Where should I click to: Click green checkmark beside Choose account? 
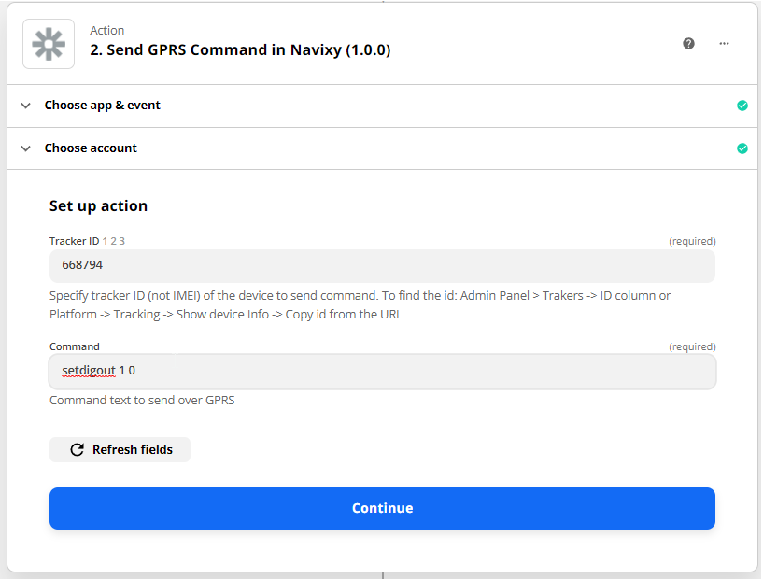click(x=742, y=148)
